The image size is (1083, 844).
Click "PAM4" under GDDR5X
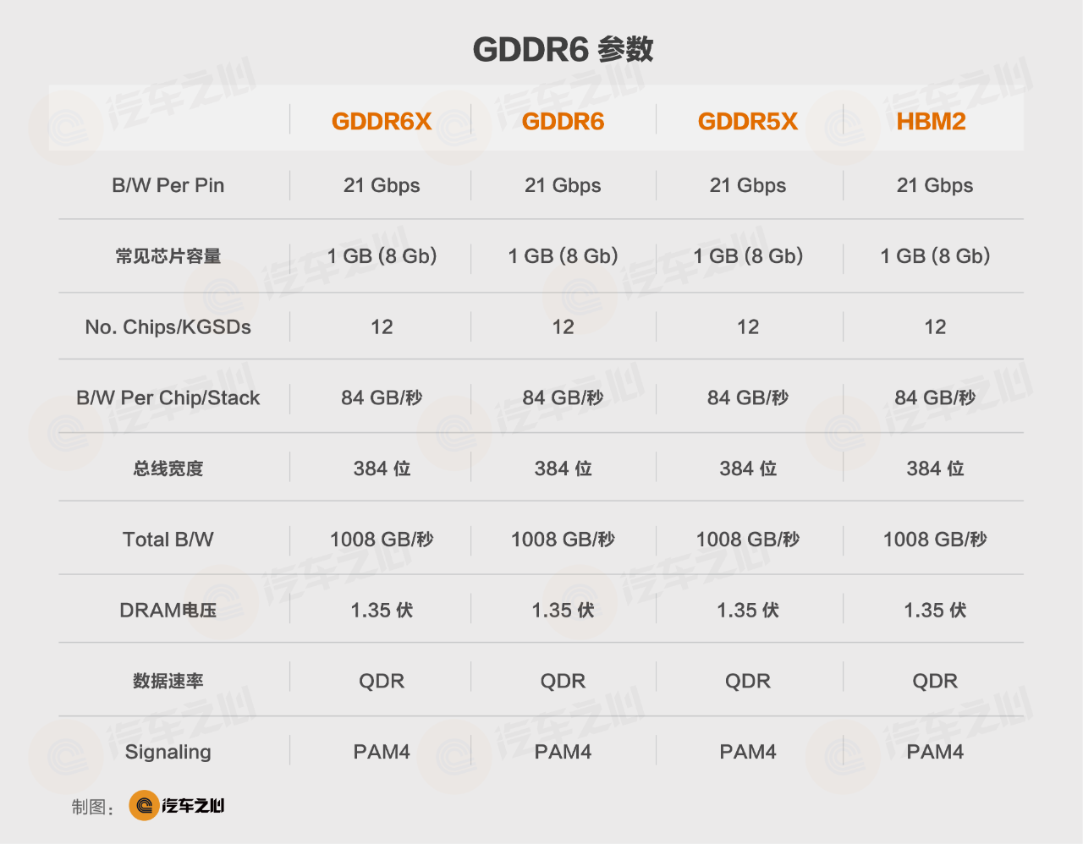click(x=748, y=752)
